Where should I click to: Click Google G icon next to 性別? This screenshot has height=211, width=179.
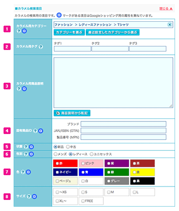point(31,154)
